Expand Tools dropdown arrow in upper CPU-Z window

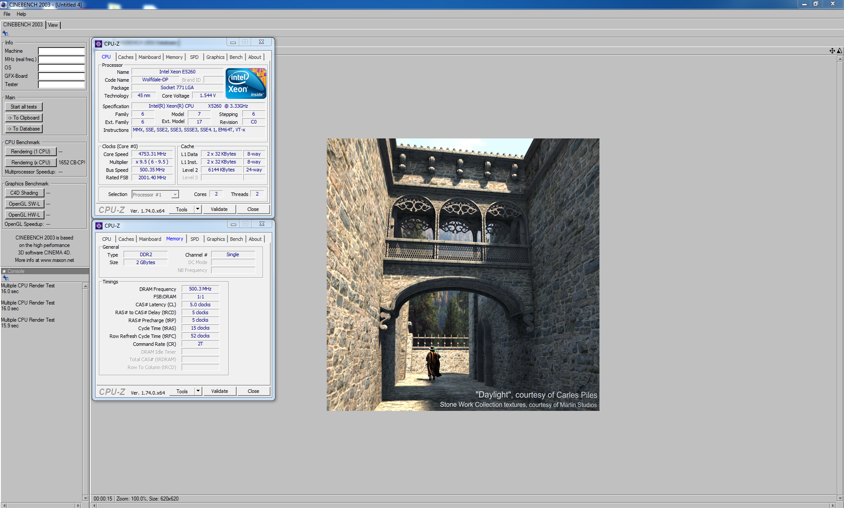[x=198, y=210]
